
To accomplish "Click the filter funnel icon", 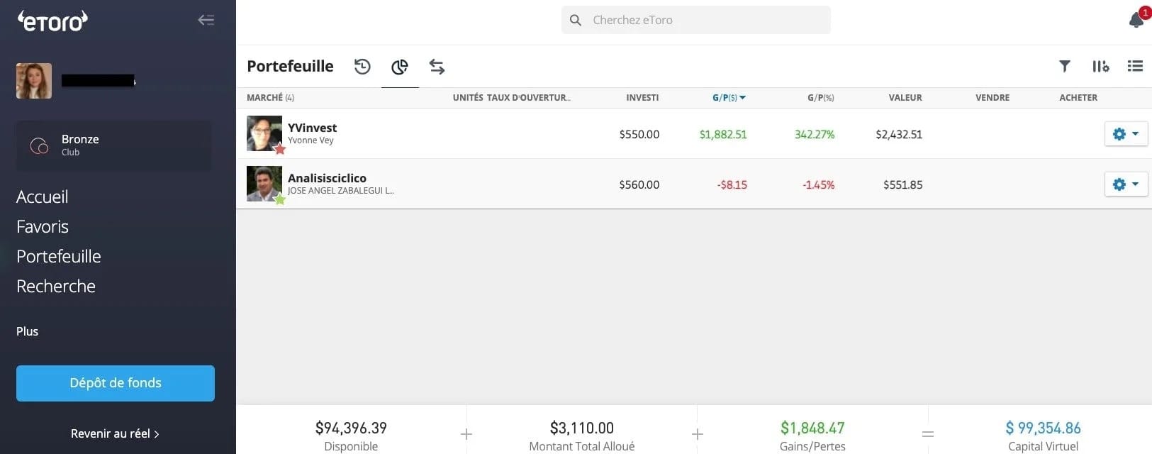I will point(1064,66).
